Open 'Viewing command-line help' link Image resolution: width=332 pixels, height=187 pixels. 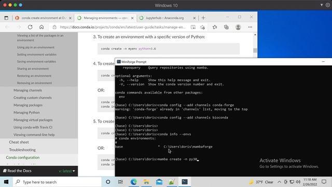coord(34,135)
